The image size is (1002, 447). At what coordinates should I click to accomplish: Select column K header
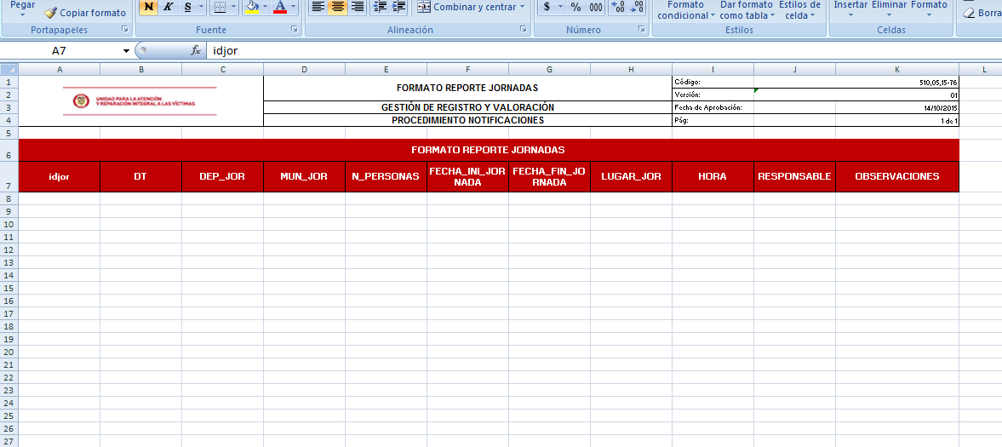897,69
